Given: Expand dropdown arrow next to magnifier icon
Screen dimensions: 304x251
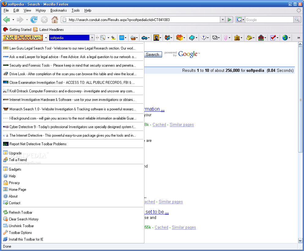Looking at the screenshot, I should [x=108, y=38].
